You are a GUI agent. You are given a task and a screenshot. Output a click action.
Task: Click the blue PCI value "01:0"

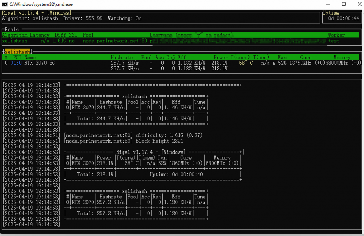point(16,63)
